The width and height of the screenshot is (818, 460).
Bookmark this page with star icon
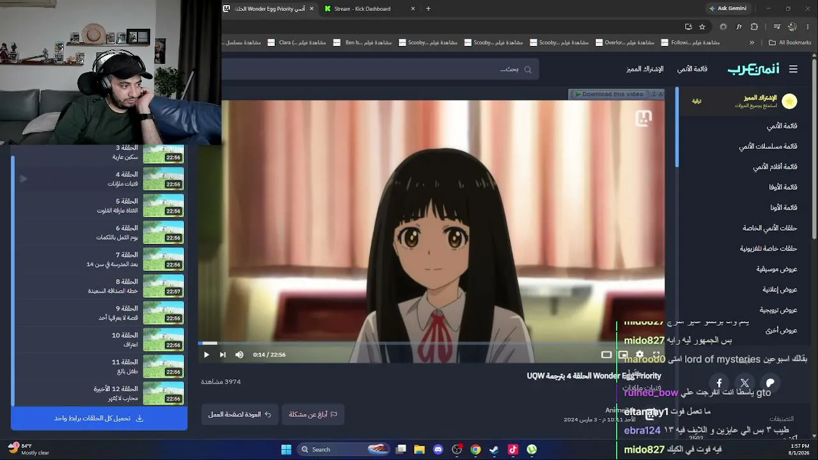coord(702,27)
